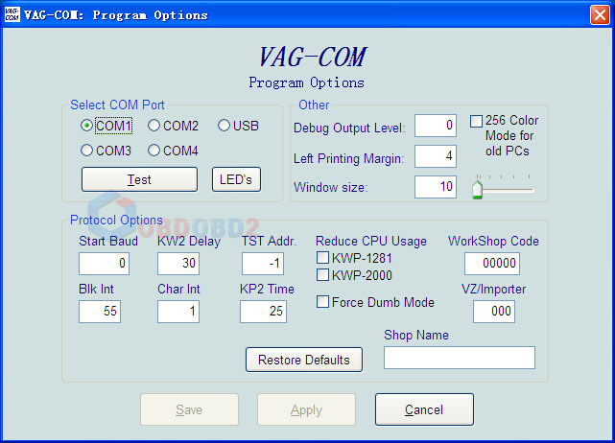Select the Start Baud field
615x443 pixels.
[x=103, y=264]
